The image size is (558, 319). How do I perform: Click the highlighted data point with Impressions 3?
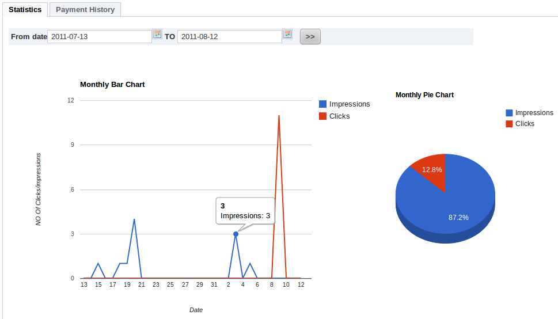coord(236,234)
